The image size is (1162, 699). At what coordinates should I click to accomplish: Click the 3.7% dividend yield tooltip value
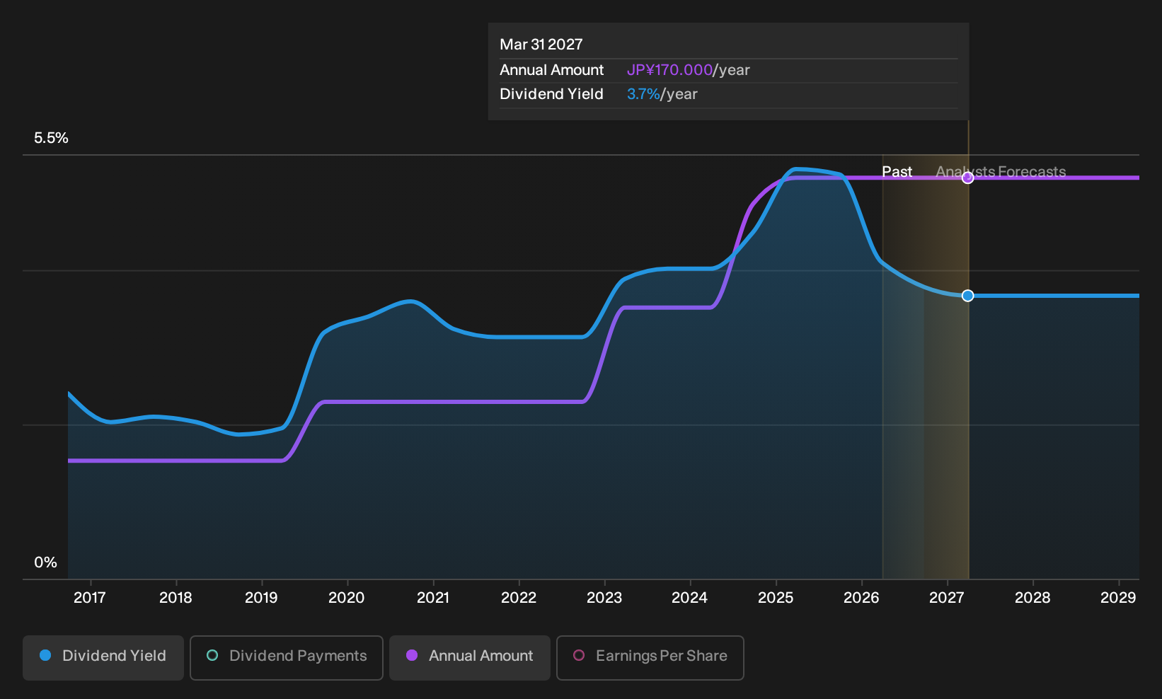pyautogui.click(x=643, y=94)
